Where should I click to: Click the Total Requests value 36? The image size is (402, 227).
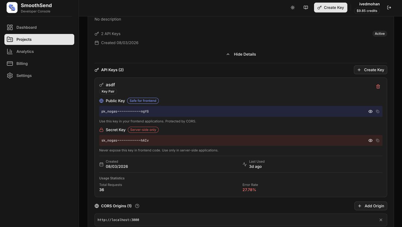coord(102,190)
